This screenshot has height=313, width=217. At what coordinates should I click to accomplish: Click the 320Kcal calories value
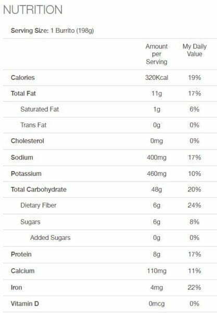[x=157, y=77]
